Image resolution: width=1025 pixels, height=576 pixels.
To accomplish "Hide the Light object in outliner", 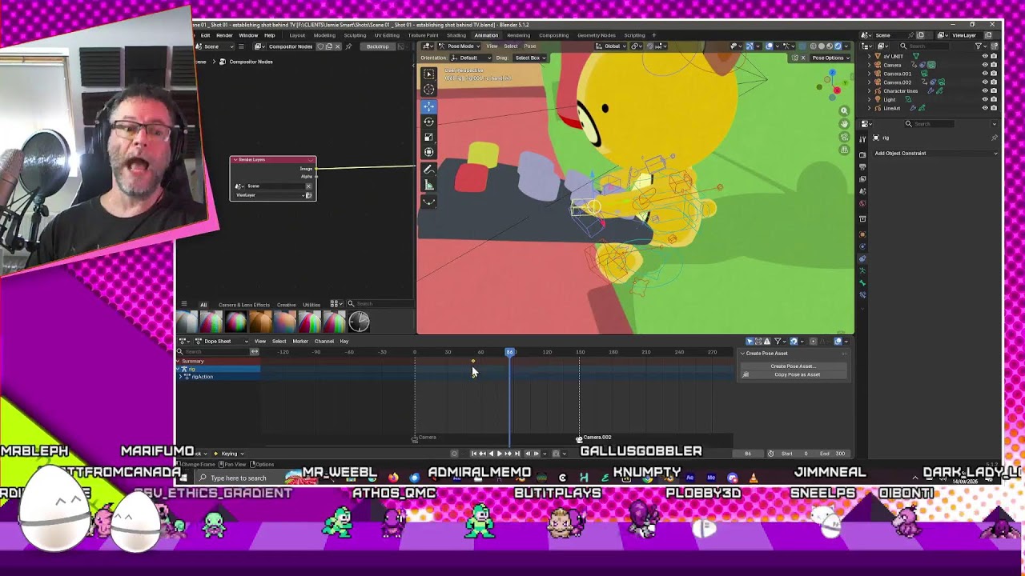I will pos(985,99).
